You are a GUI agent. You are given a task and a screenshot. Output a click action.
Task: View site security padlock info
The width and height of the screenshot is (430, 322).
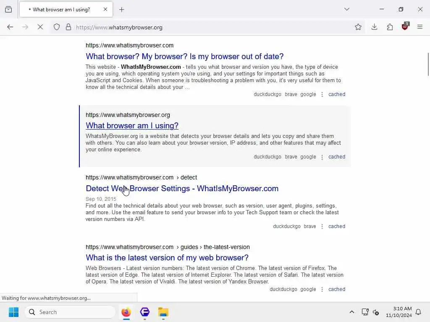tap(68, 27)
